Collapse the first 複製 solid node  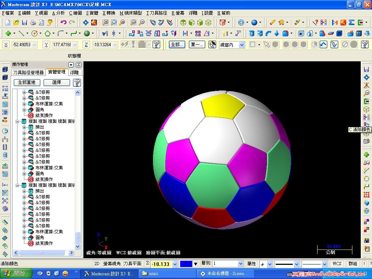[17, 121]
